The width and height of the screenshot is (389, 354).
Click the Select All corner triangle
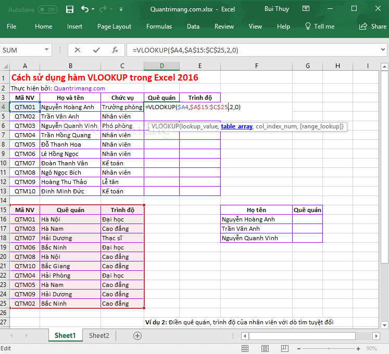5,66
